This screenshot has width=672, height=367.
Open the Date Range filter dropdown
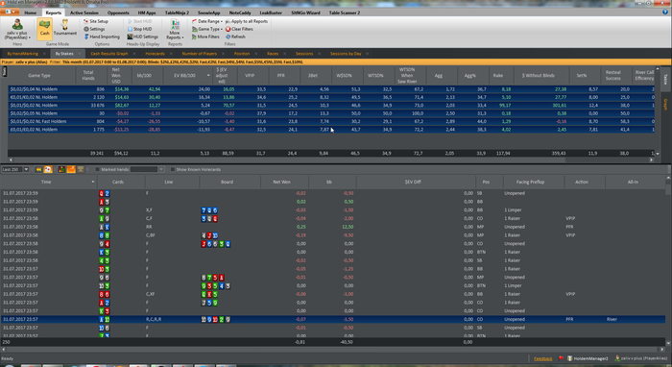point(207,21)
